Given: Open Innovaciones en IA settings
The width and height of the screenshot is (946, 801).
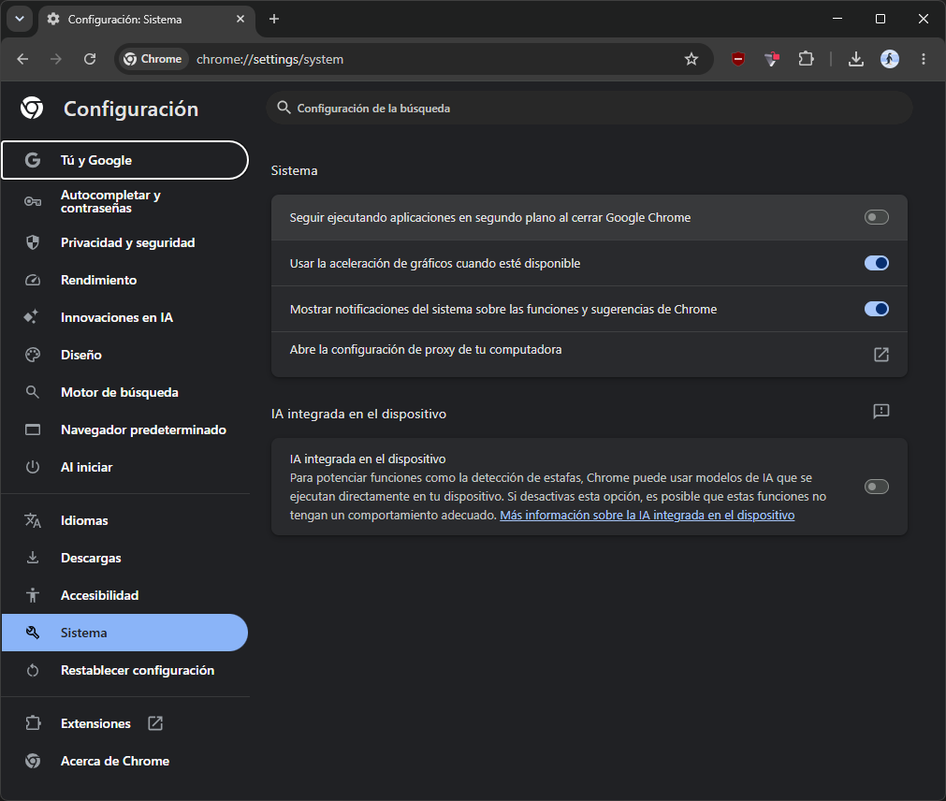Looking at the screenshot, I should pyautogui.click(x=124, y=317).
